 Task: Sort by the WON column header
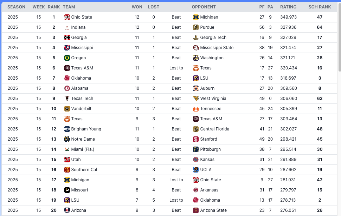pyautogui.click(x=137, y=7)
